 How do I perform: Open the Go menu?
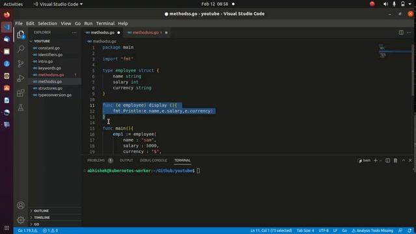point(77,23)
